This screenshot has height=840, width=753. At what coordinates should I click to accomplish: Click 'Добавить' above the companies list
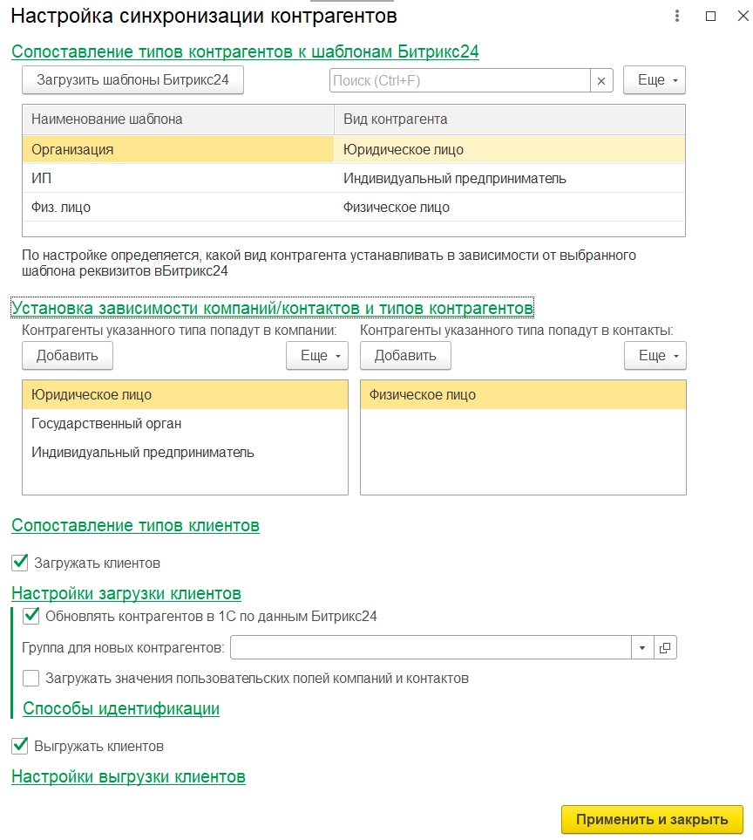coord(67,356)
